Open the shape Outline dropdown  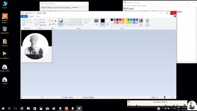point(88,20)
